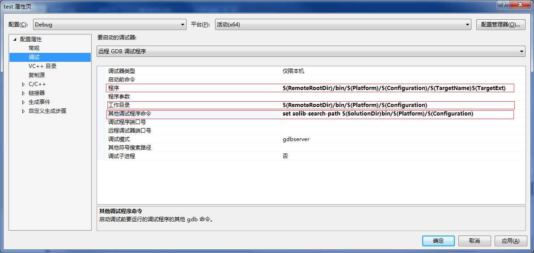Open the 配置 Debug dropdown
534x253 pixels.
tap(110, 25)
